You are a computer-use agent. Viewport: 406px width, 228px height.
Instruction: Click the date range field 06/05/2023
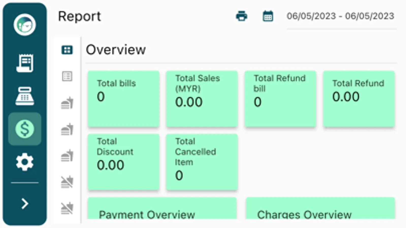[x=340, y=16]
